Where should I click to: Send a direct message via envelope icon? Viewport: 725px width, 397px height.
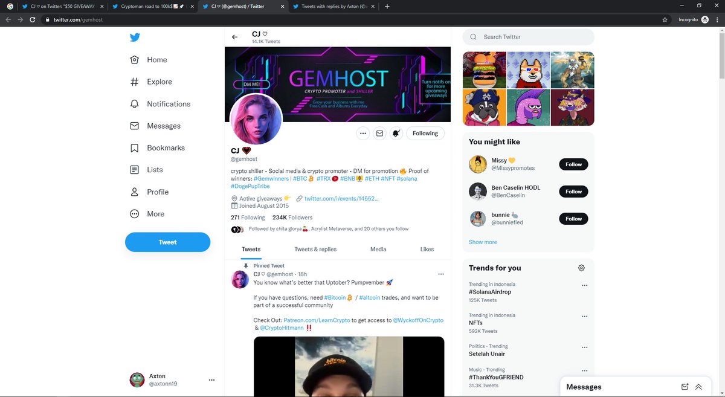tap(379, 134)
